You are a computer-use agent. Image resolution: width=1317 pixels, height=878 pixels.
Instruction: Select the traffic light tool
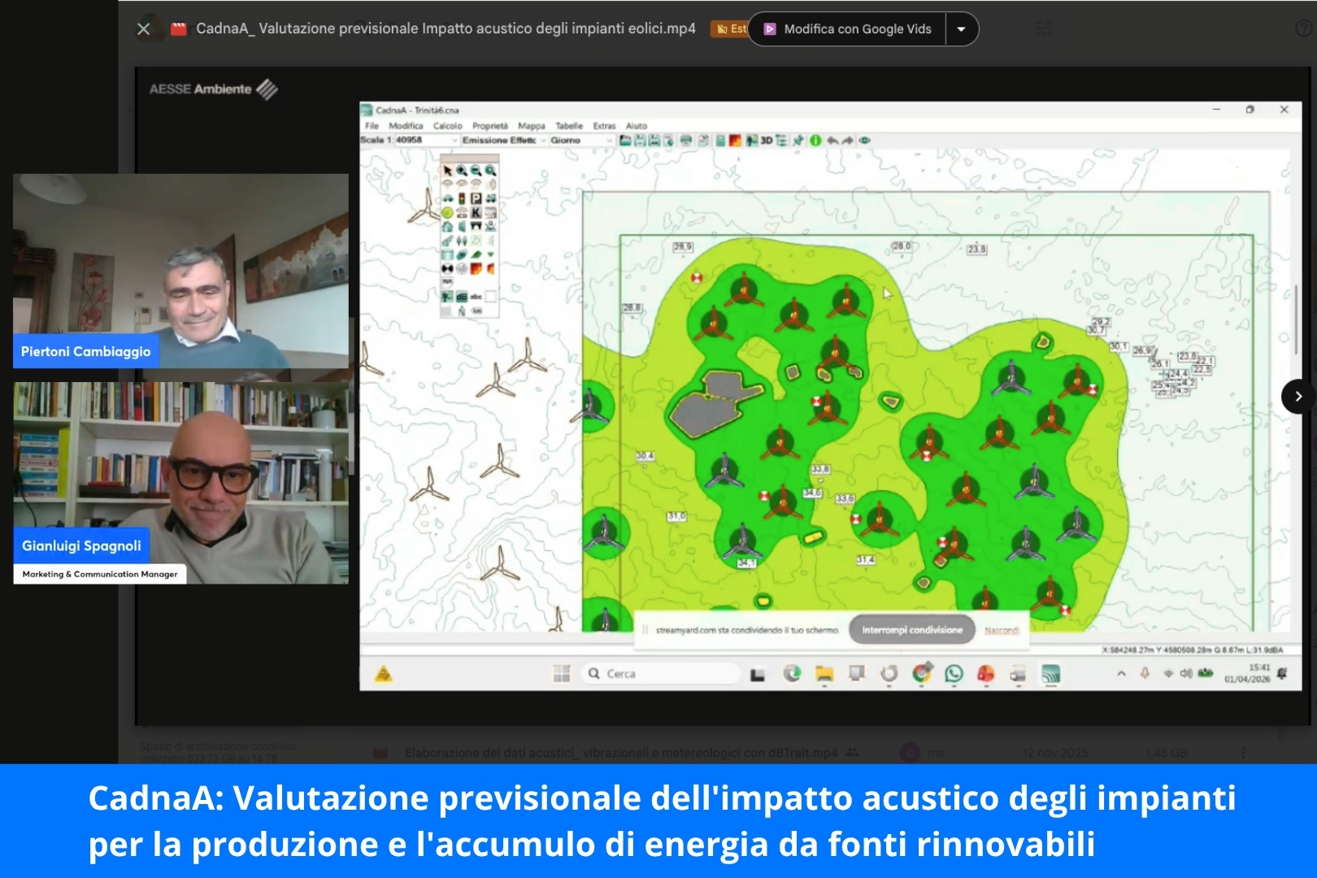click(x=462, y=198)
